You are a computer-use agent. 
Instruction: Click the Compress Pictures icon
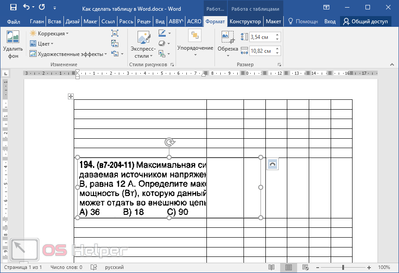pos(115,33)
